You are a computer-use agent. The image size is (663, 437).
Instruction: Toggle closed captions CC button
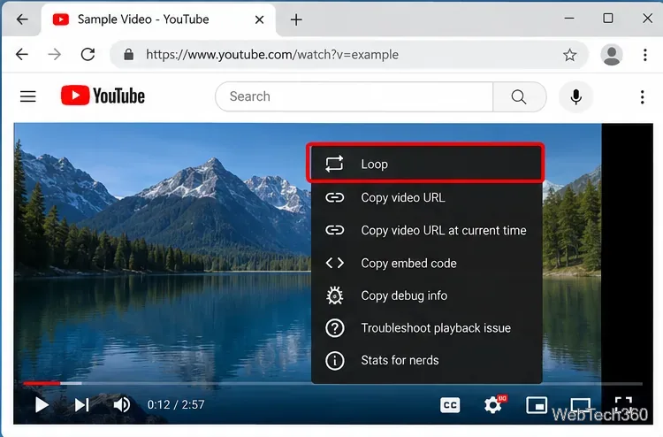pos(450,405)
